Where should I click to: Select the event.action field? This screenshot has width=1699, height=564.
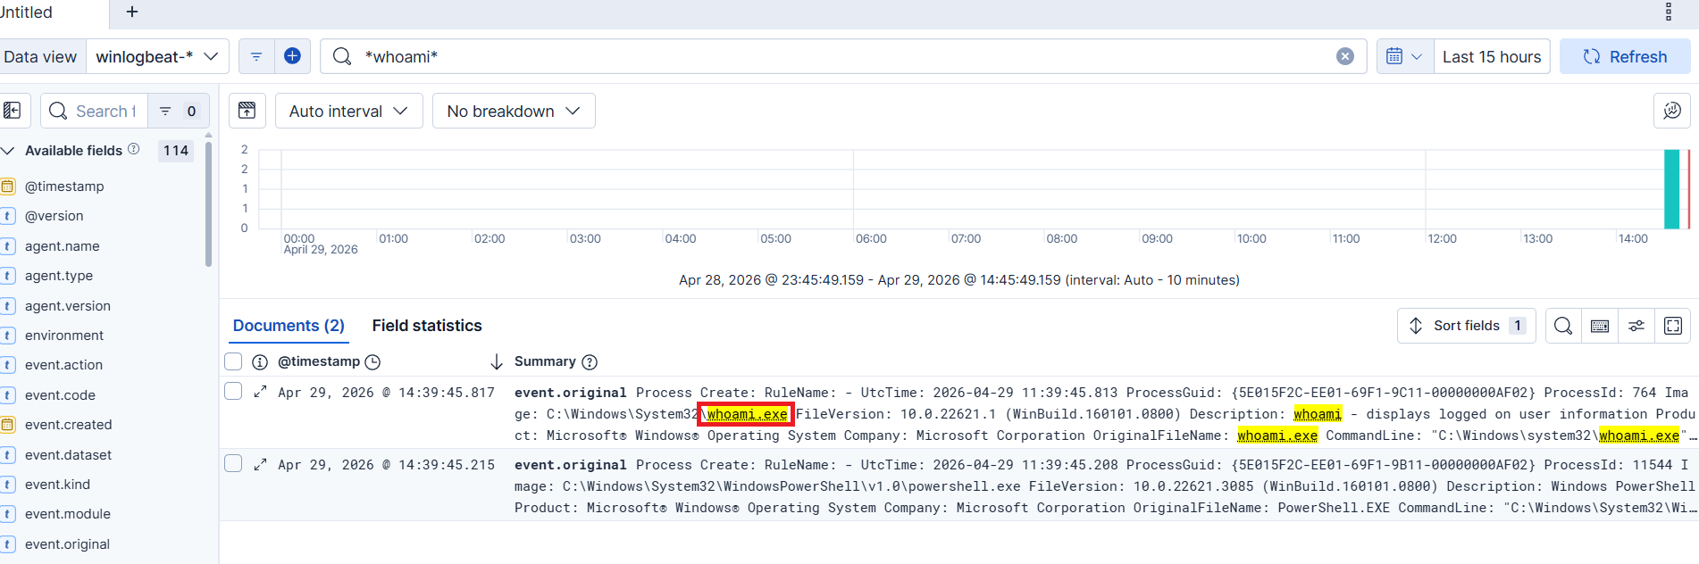(x=63, y=365)
